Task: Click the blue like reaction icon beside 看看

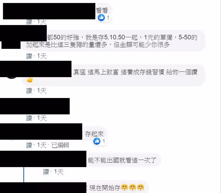Action: tap(101, 18)
